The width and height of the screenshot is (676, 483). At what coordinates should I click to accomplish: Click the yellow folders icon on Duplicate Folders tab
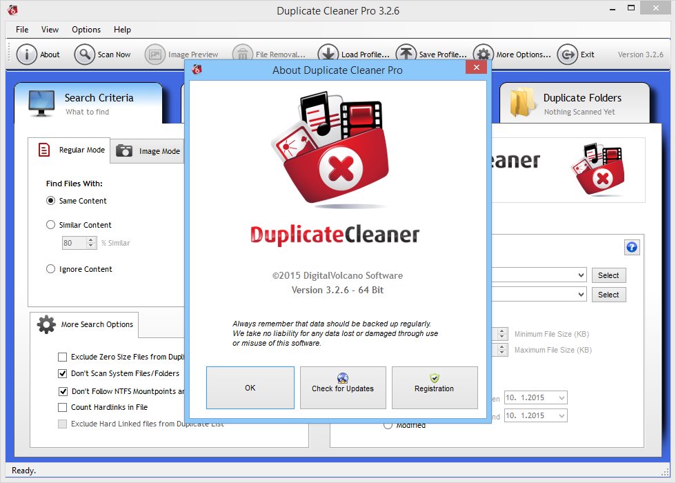pos(522,103)
